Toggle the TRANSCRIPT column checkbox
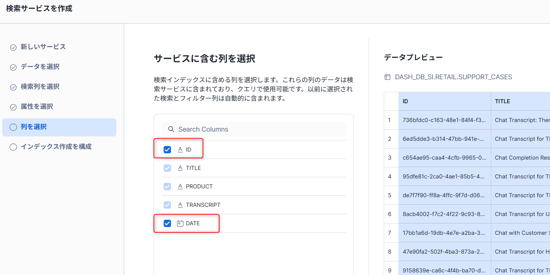This screenshot has height=275, width=550. pos(167,205)
